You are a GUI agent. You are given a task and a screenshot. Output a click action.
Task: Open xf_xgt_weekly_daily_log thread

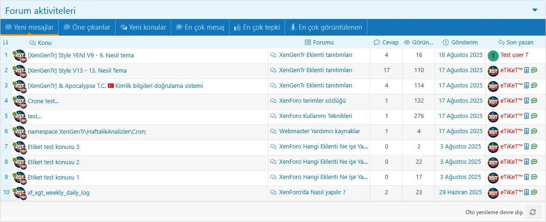point(59,192)
